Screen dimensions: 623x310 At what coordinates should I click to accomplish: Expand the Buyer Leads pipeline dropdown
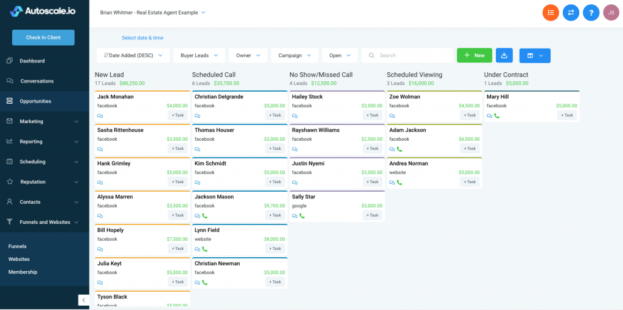[x=199, y=55]
